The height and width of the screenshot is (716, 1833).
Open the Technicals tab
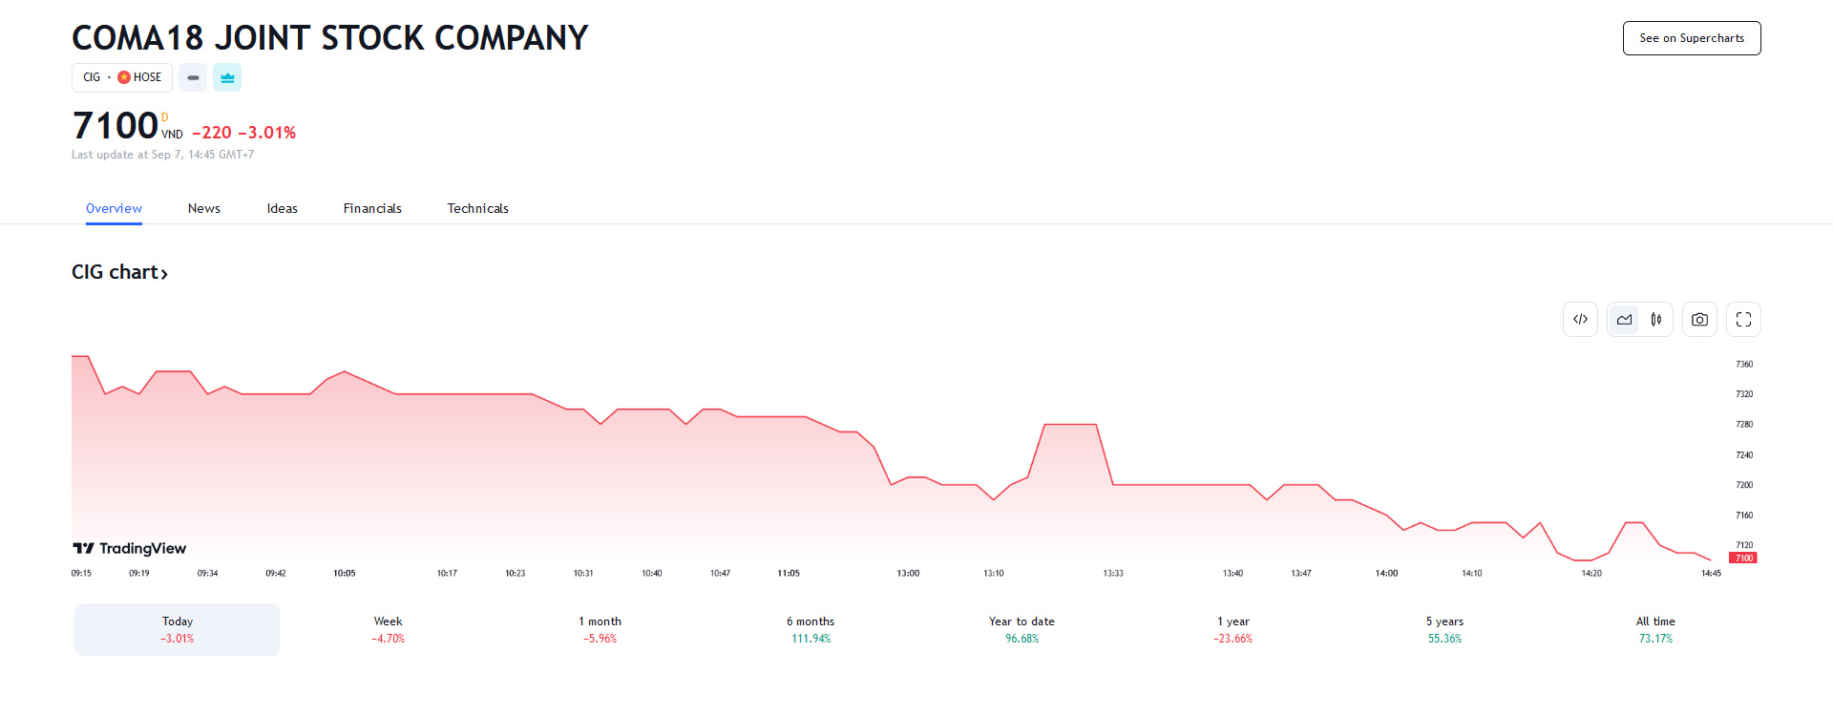pyautogui.click(x=477, y=208)
